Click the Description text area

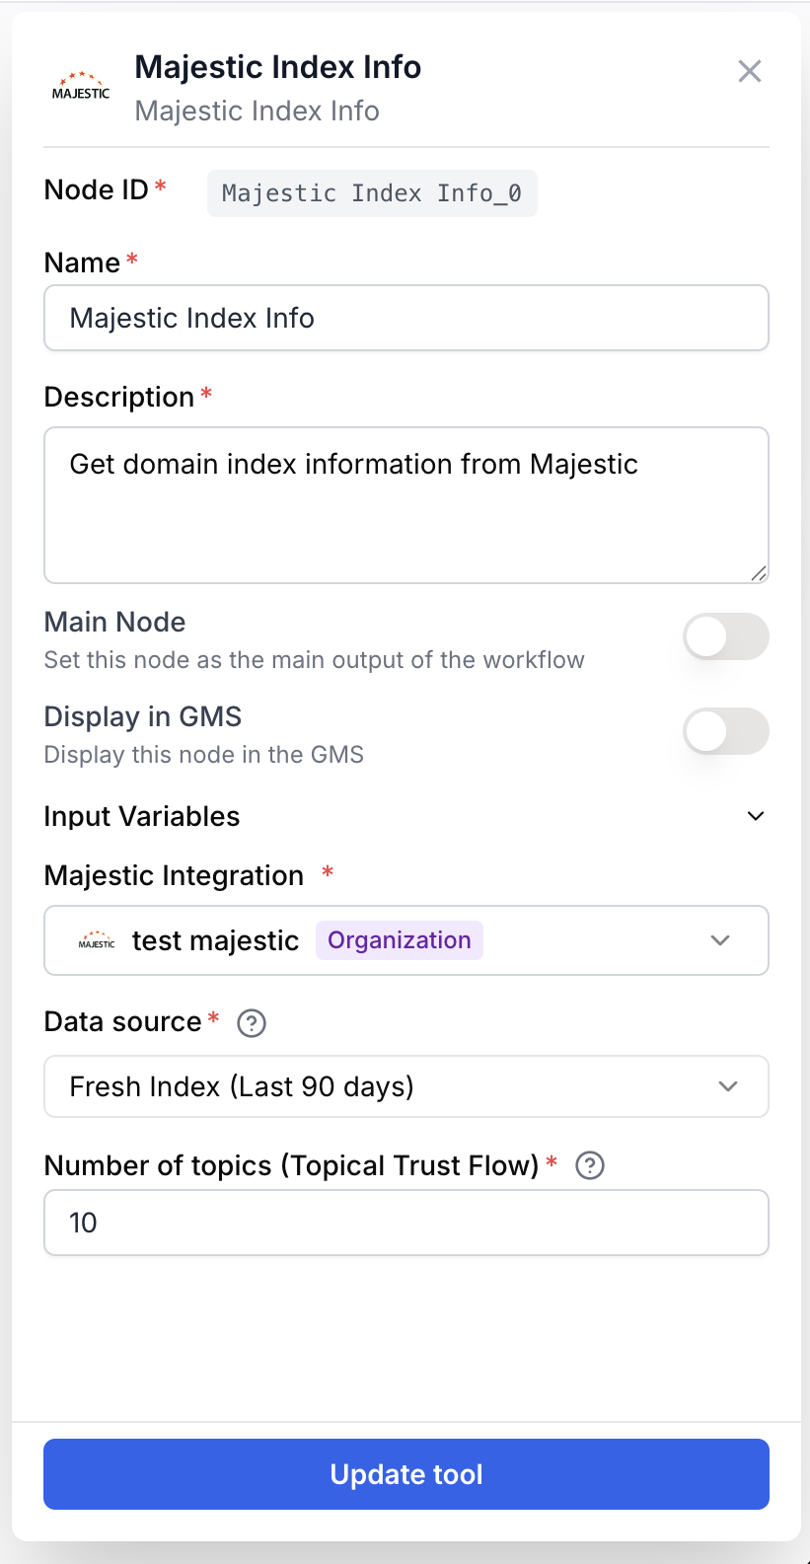[x=406, y=505]
